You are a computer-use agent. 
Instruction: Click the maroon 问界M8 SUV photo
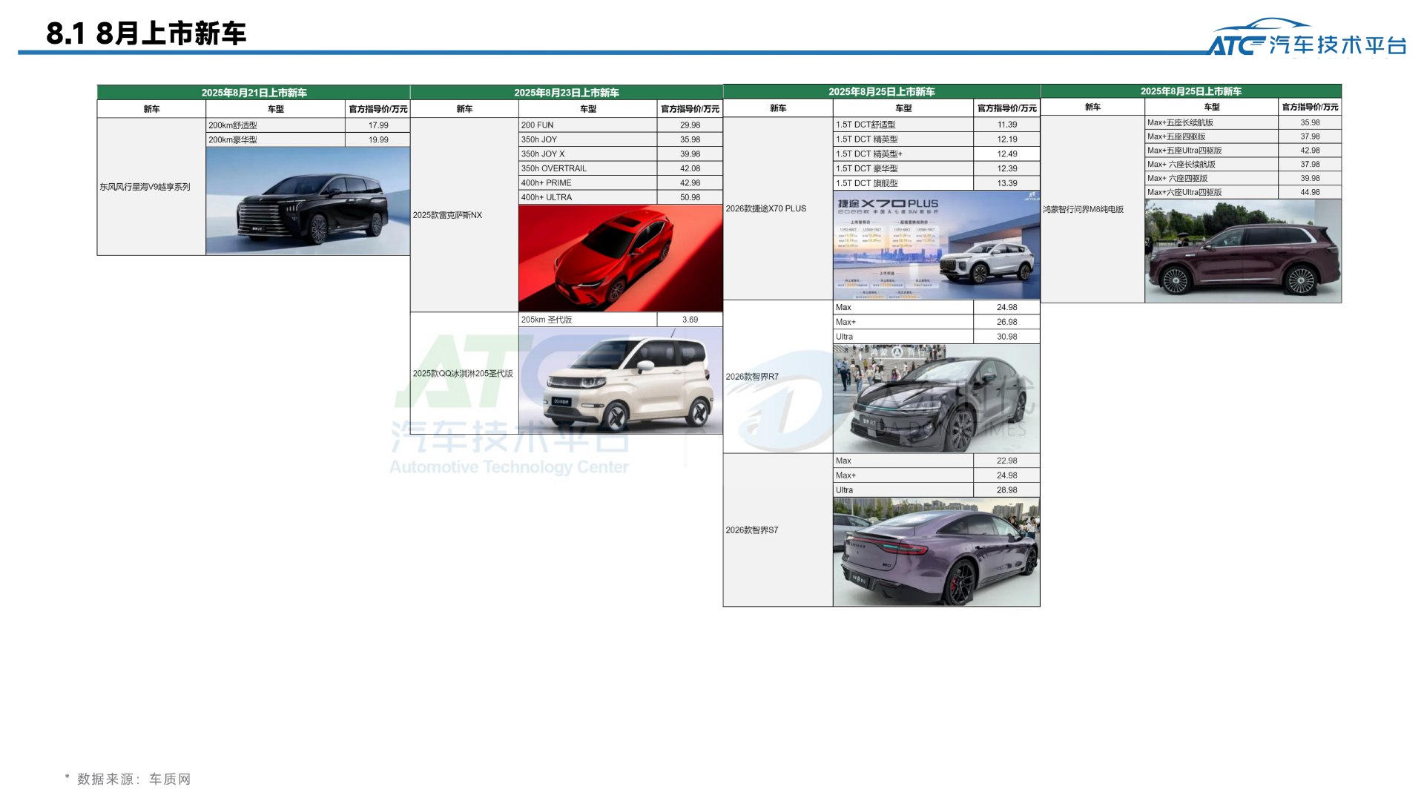(1242, 251)
